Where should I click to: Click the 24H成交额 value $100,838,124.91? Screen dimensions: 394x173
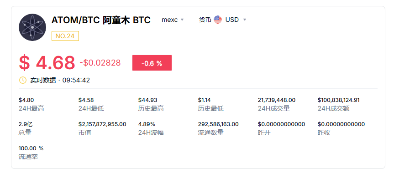pos(338,100)
